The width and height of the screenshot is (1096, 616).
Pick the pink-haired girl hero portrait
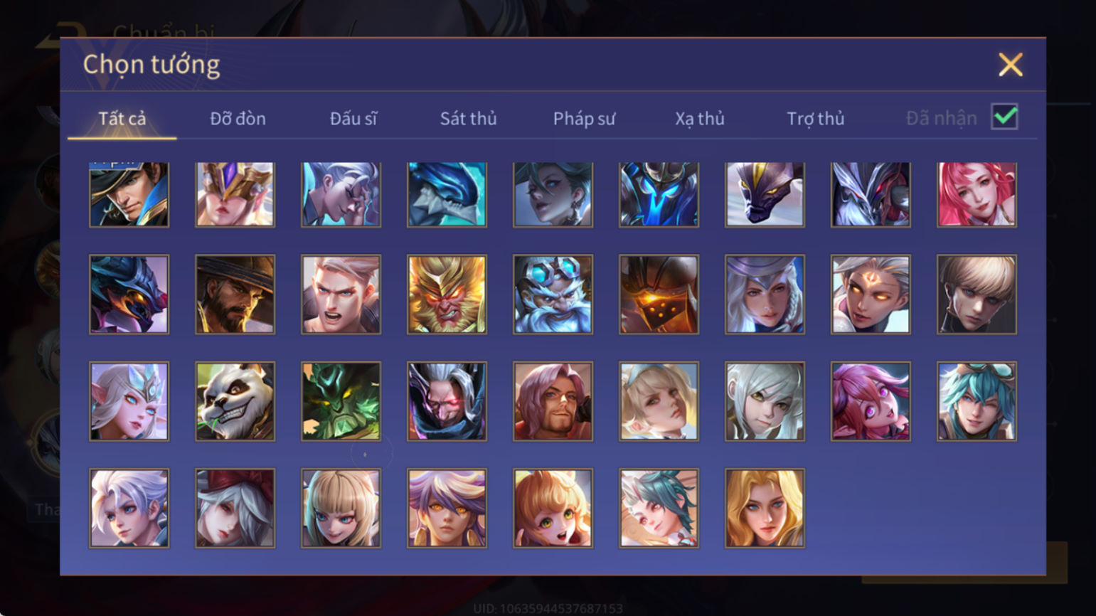[977, 194]
